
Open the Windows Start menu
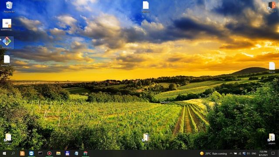click(x=4, y=153)
